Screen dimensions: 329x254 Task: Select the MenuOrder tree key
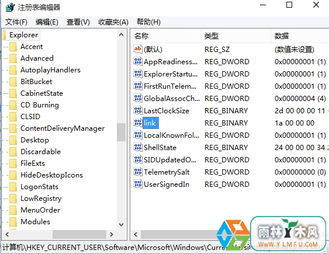point(40,210)
